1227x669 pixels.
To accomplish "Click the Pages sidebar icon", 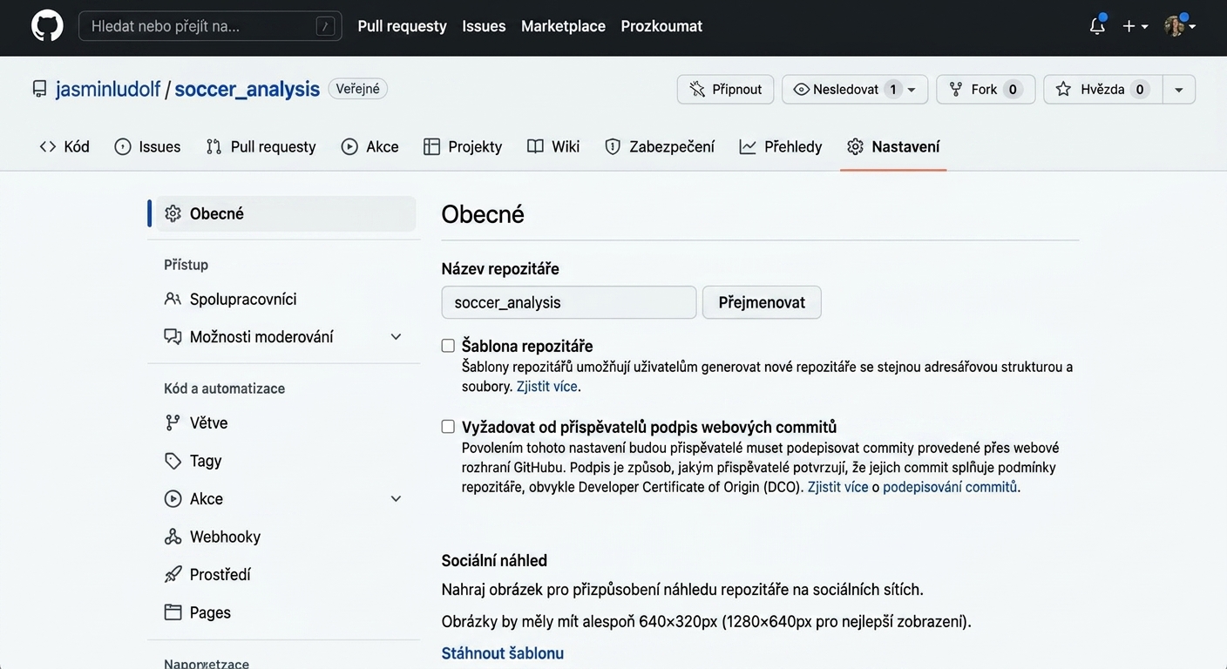I will tap(173, 612).
